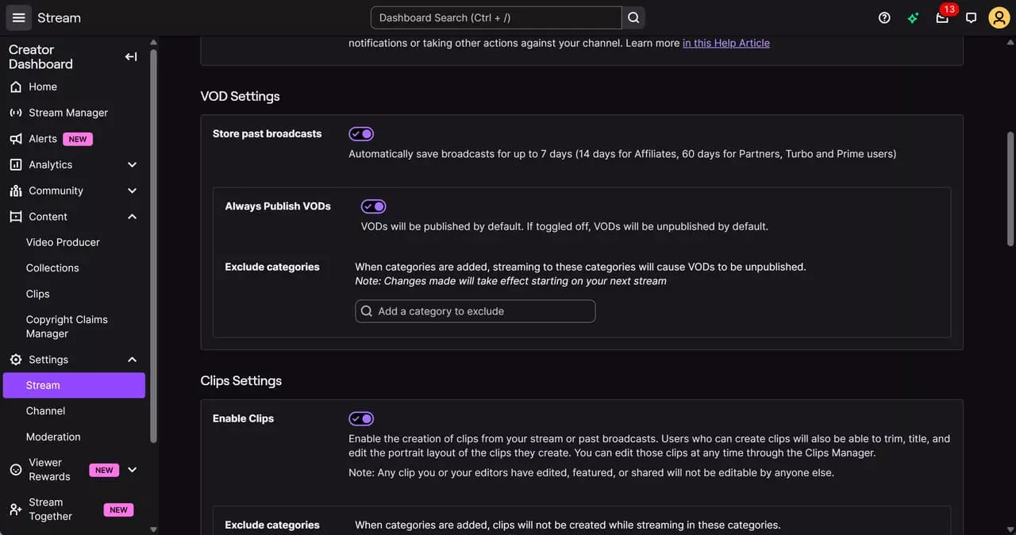Click the NEW badge next to Alerts
The height and width of the screenshot is (535, 1016).
78,139
